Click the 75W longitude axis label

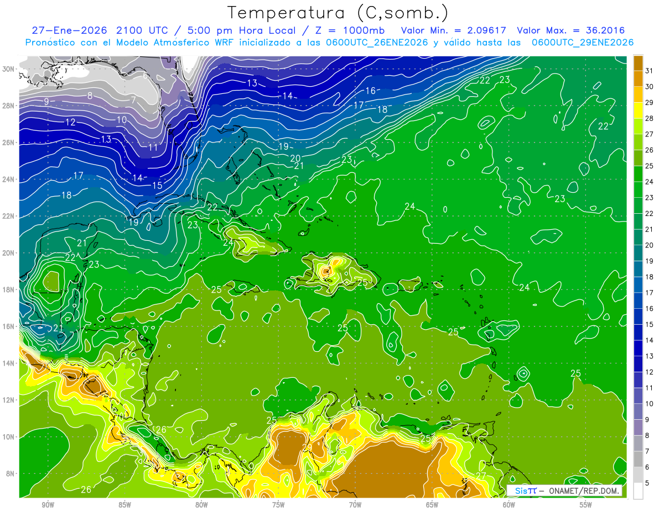tap(278, 505)
